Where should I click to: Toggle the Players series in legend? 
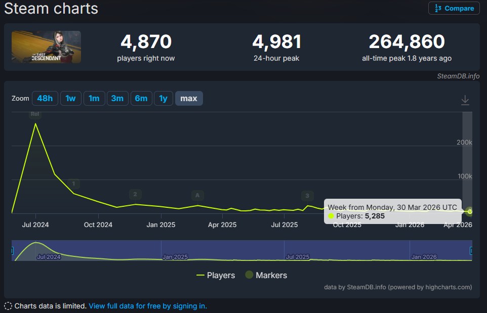[216, 275]
